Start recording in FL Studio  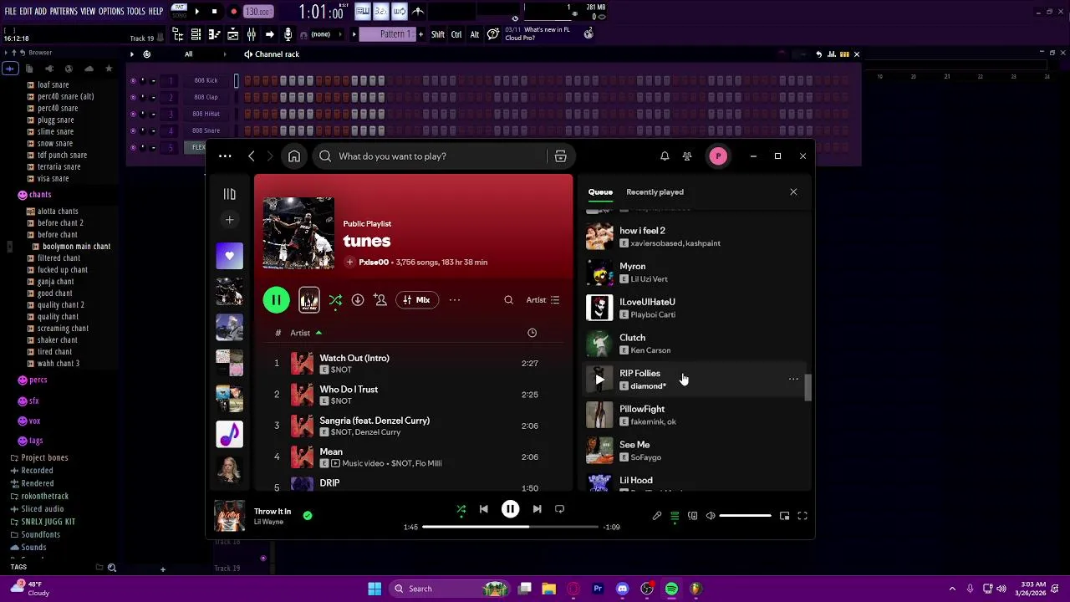tap(233, 12)
